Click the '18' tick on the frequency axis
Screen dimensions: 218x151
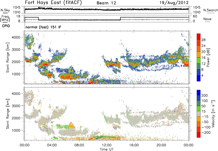(18, 16)
